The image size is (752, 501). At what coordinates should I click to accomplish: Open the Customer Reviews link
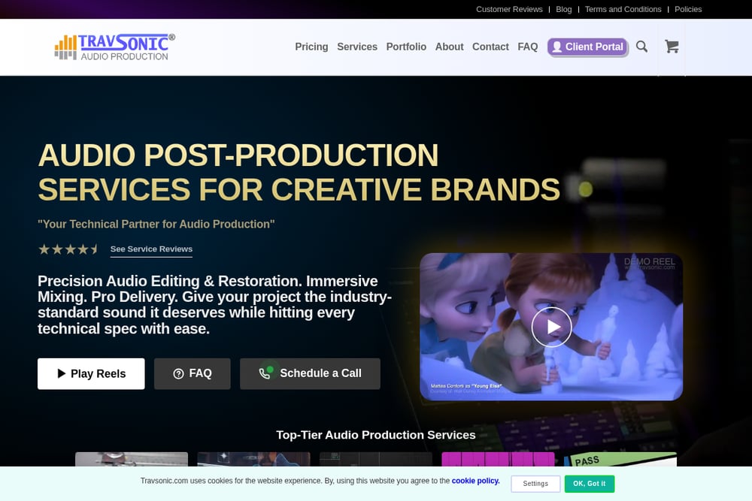(509, 9)
